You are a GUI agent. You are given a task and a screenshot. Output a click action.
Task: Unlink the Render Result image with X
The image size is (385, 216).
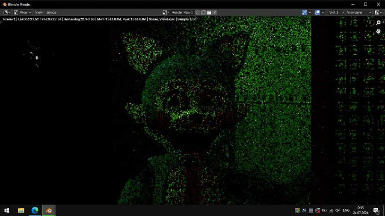pos(215,12)
